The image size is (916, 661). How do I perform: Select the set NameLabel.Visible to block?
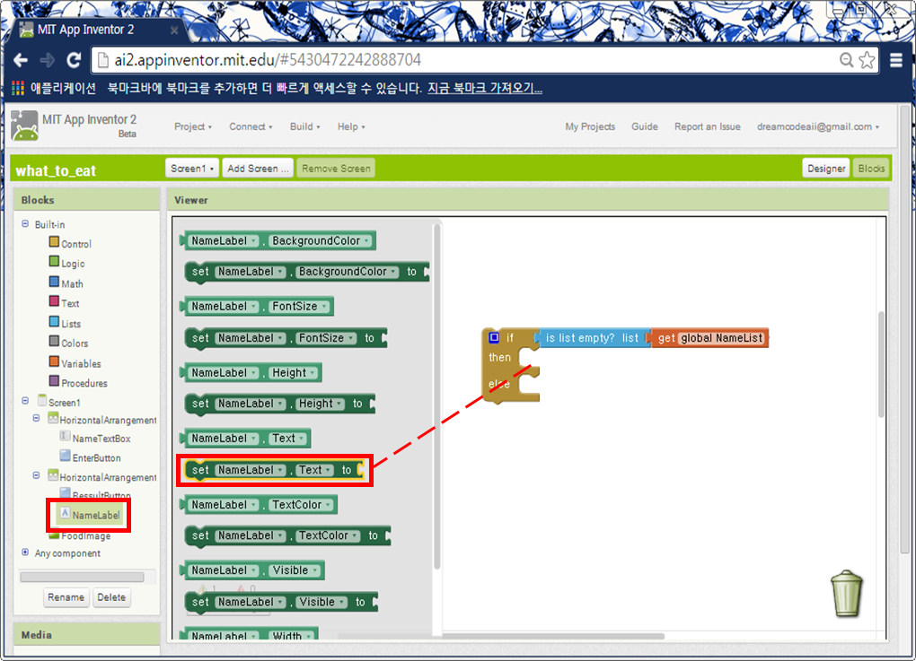[281, 602]
